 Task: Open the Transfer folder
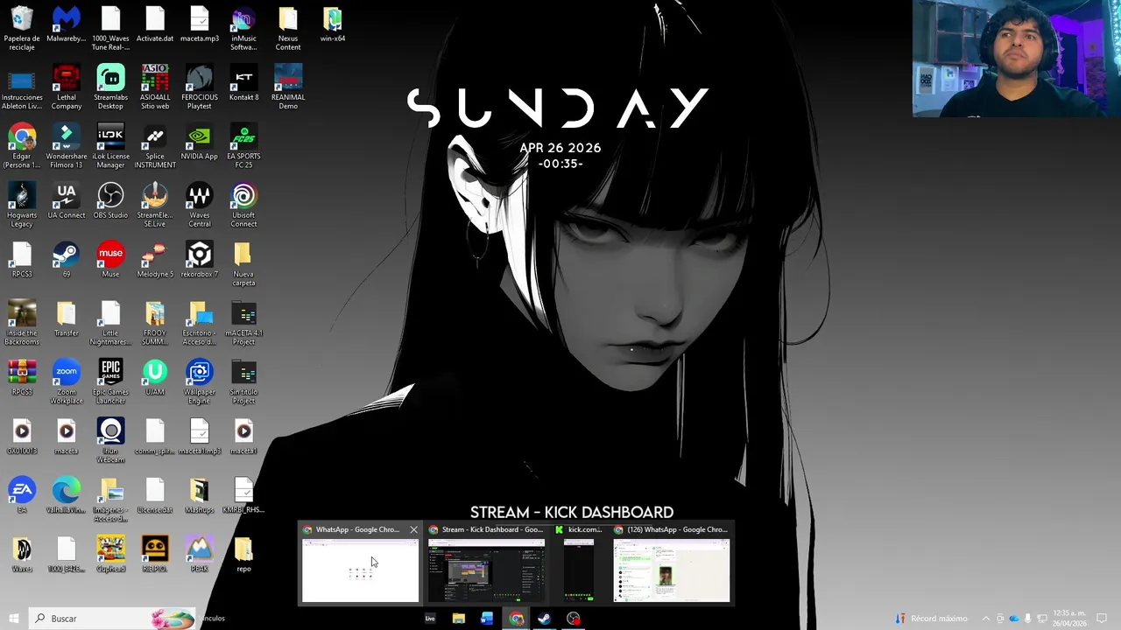(x=67, y=318)
